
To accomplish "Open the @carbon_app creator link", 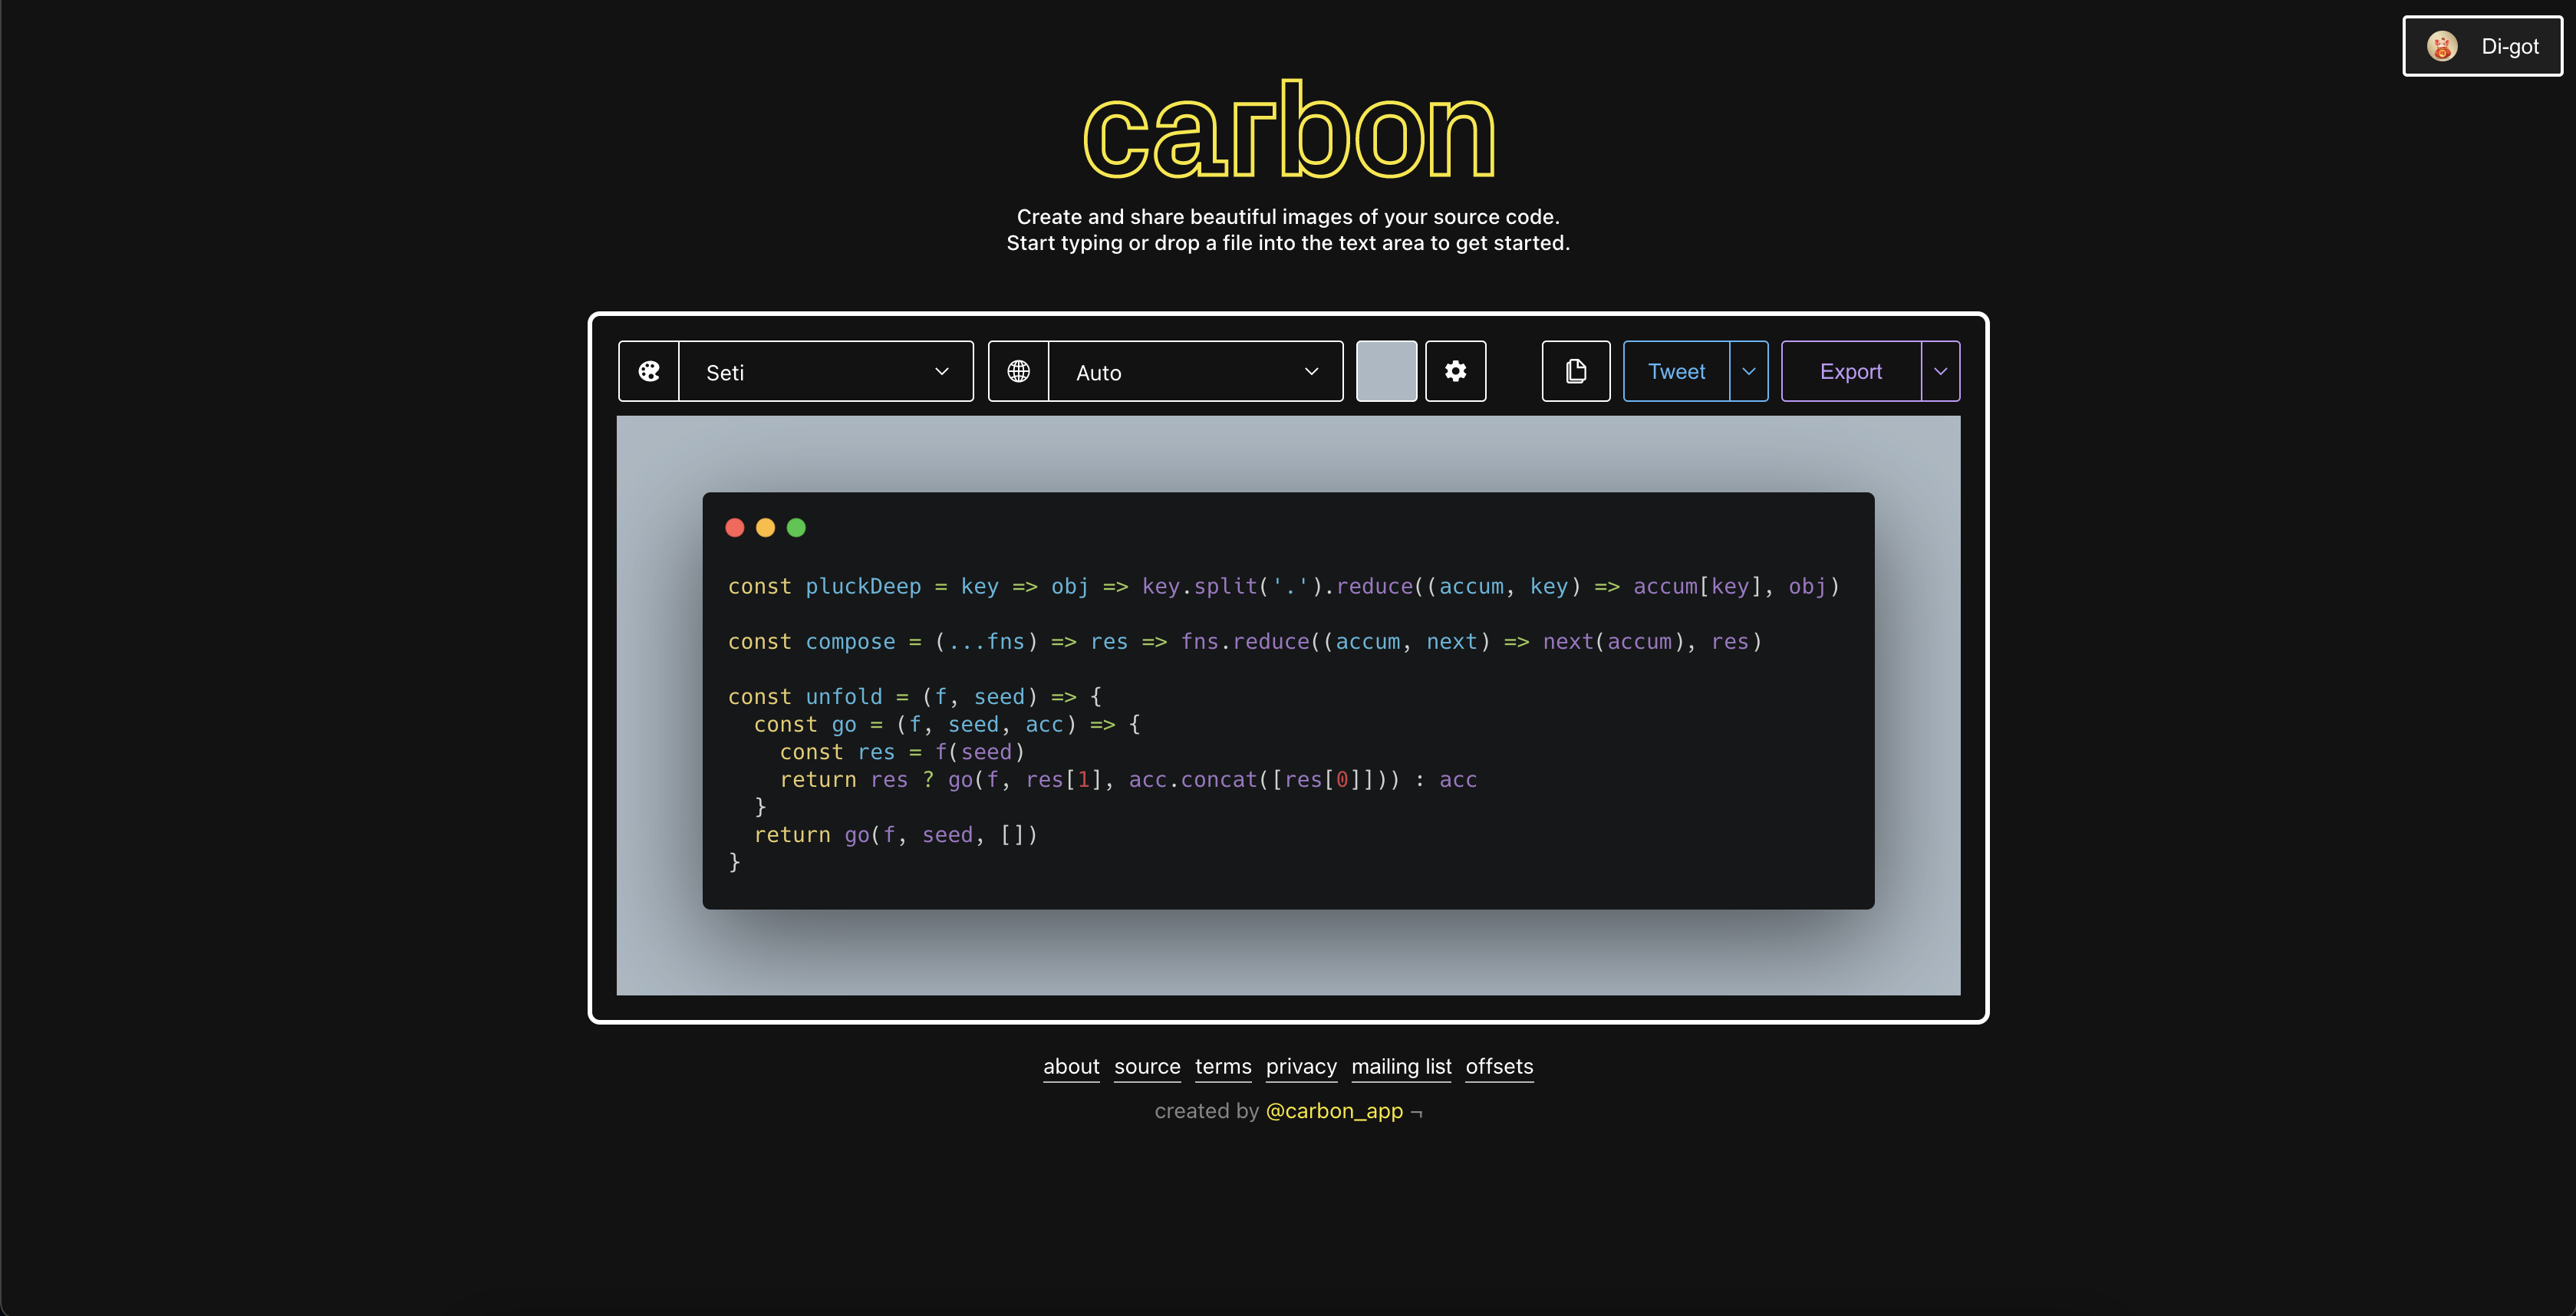I will click(x=1334, y=1111).
